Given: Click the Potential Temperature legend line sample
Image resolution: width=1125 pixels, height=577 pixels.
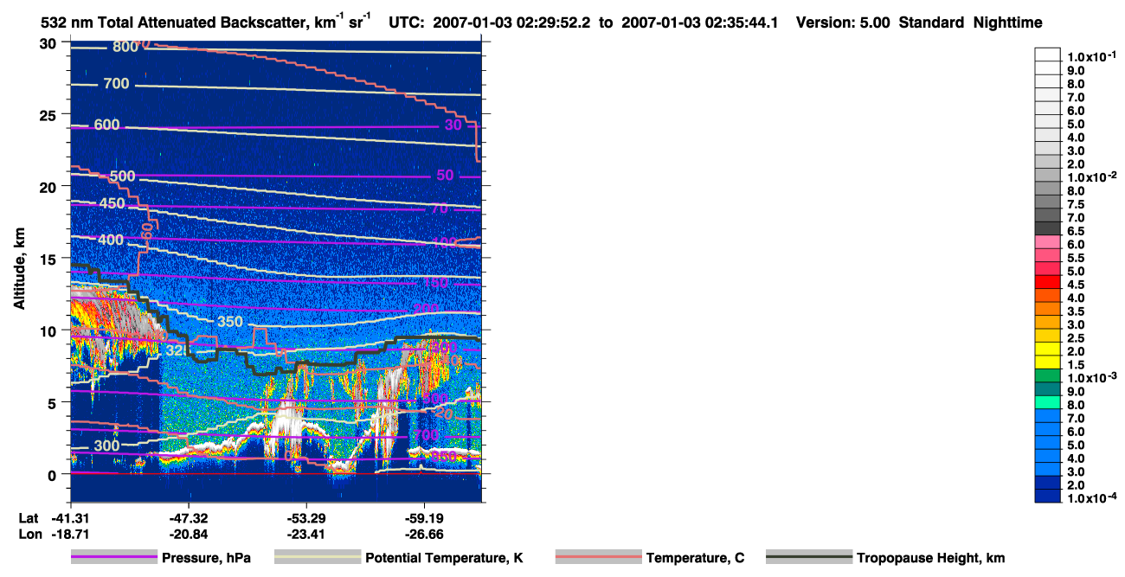Looking at the screenshot, I should tap(318, 558).
